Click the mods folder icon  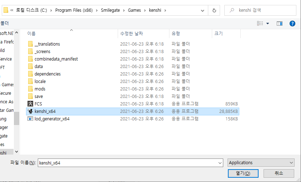(x=30, y=89)
